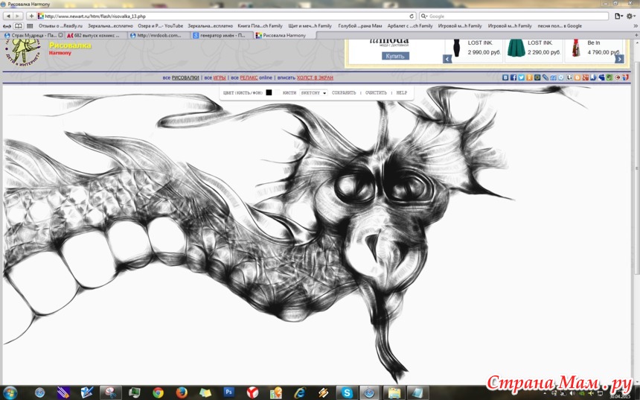The height and width of the screenshot is (400, 640).
Task: Click the plus button beside the address bar
Action: [x=31, y=16]
